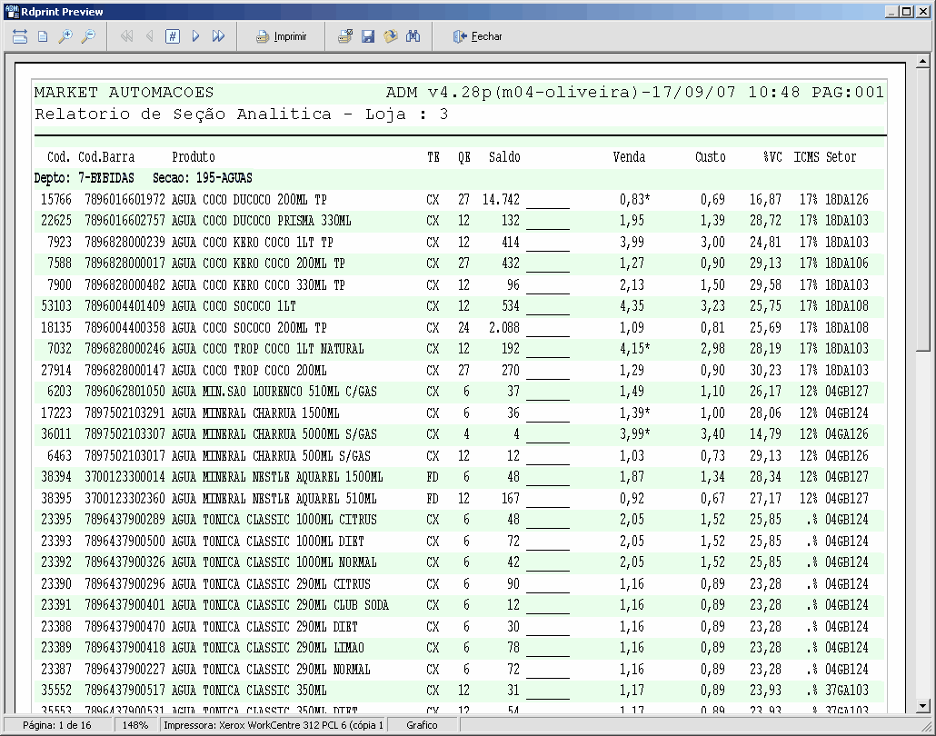Click the Impressora Xerox WorkCentre status entry
Image resolution: width=936 pixels, height=736 pixels.
point(274,725)
